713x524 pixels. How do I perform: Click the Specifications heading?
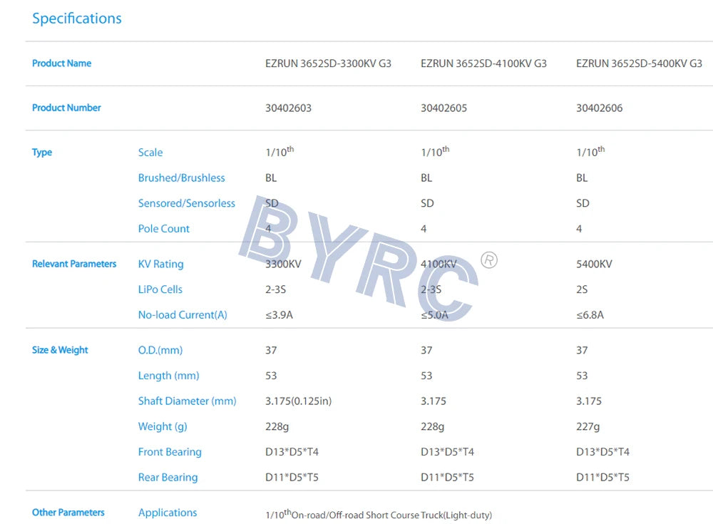pyautogui.click(x=76, y=19)
